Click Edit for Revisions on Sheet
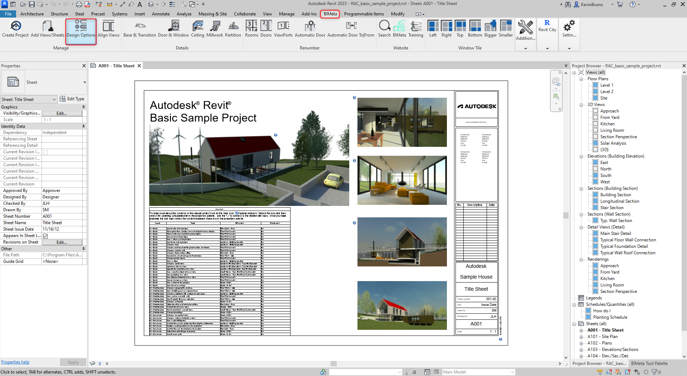Viewport: 687px width, 376px height. 62,242
